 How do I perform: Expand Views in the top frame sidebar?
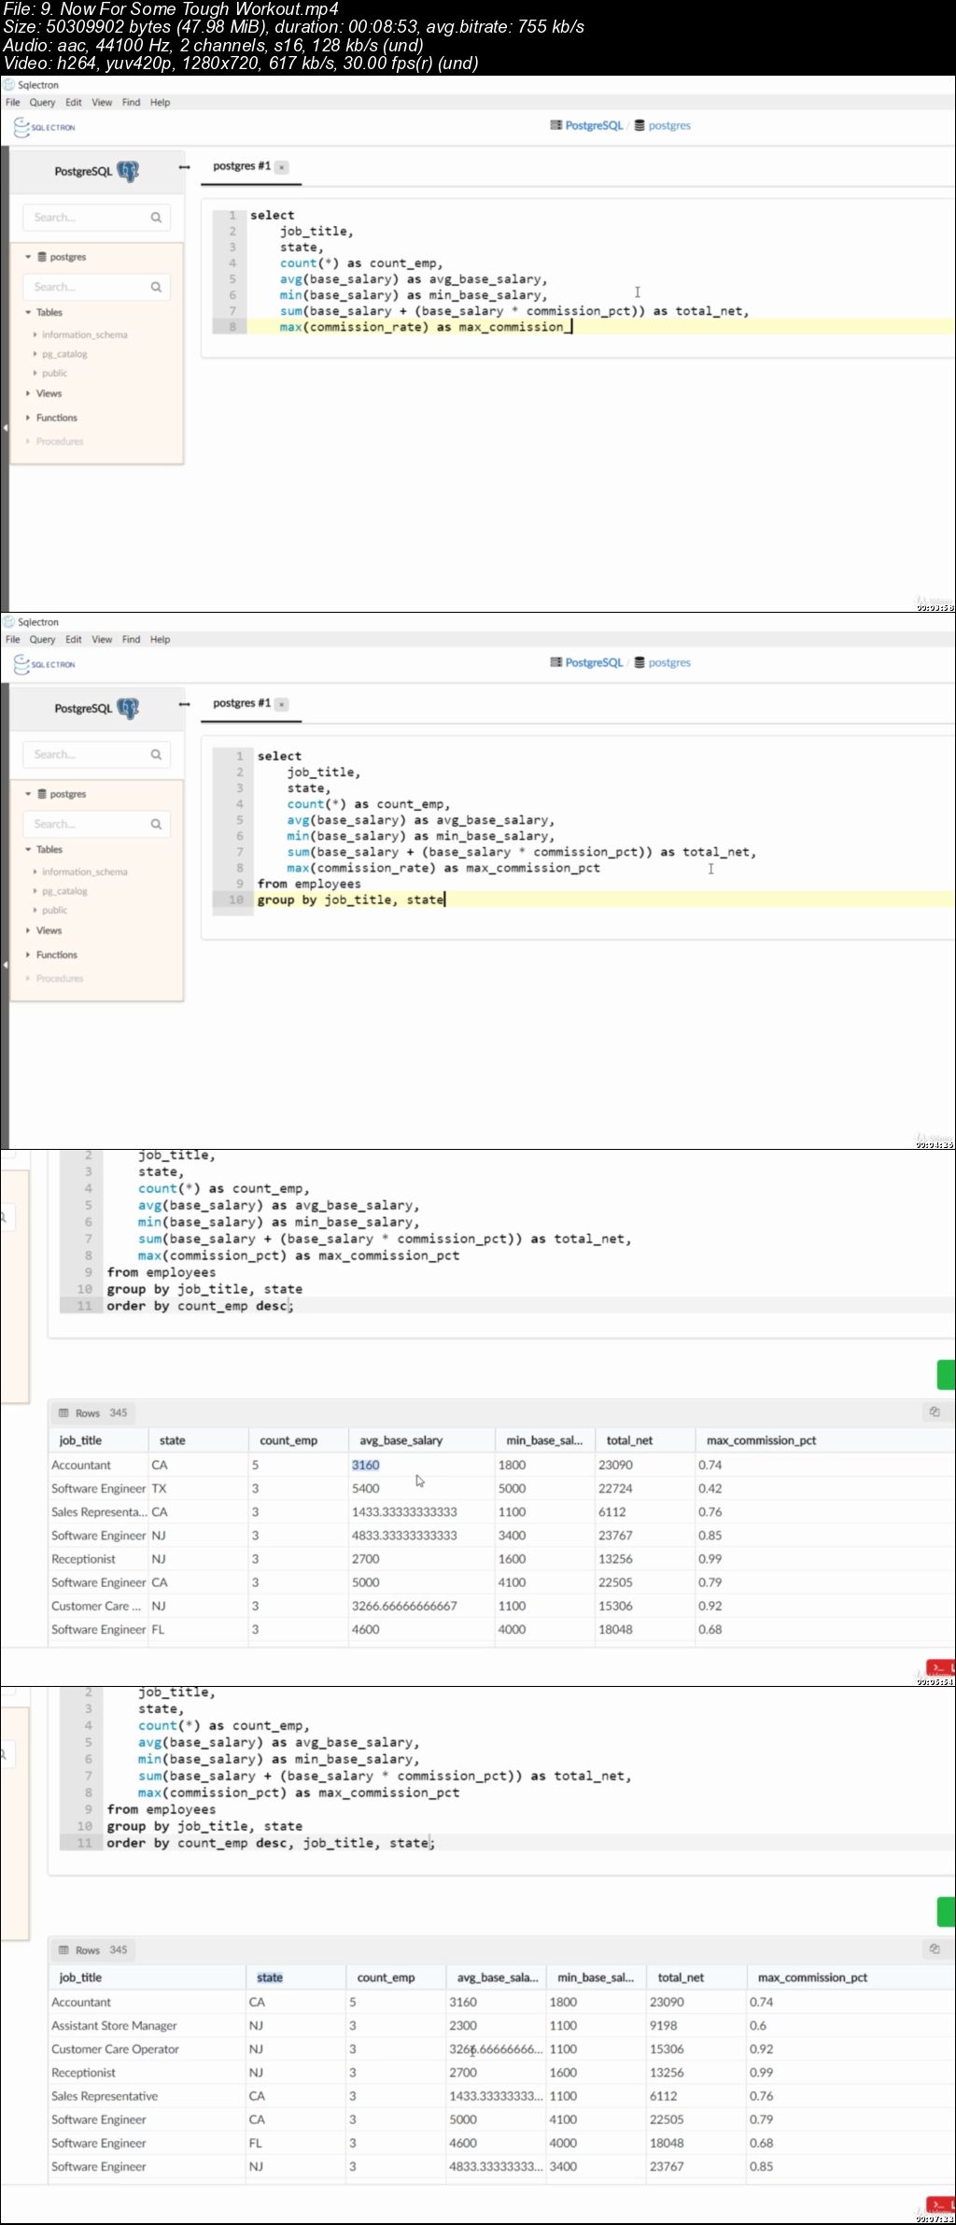28,393
